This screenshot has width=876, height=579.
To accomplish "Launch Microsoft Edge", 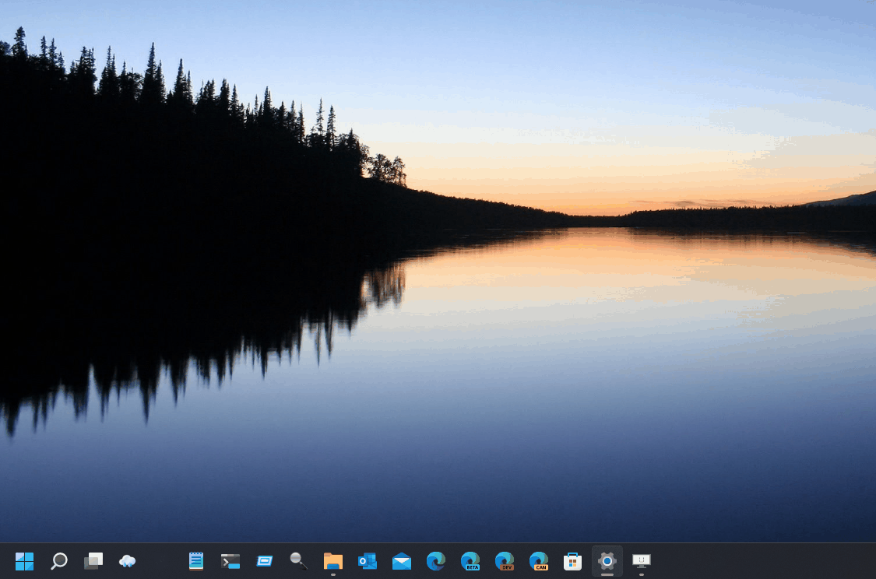I will click(435, 560).
